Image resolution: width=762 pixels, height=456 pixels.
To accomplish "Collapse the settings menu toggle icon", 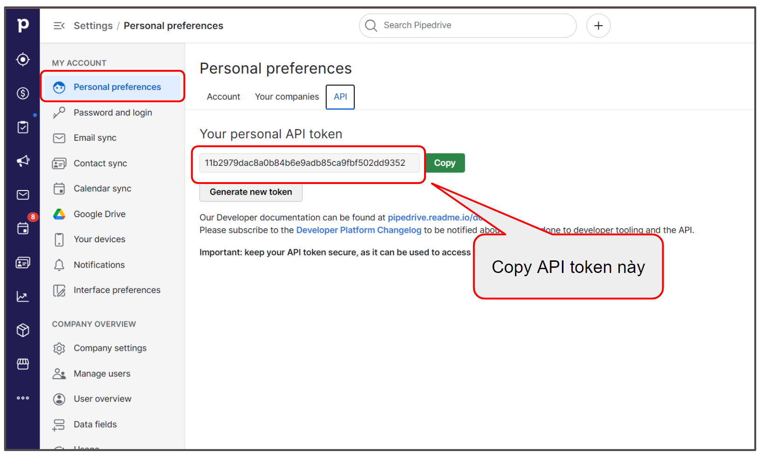I will click(59, 26).
